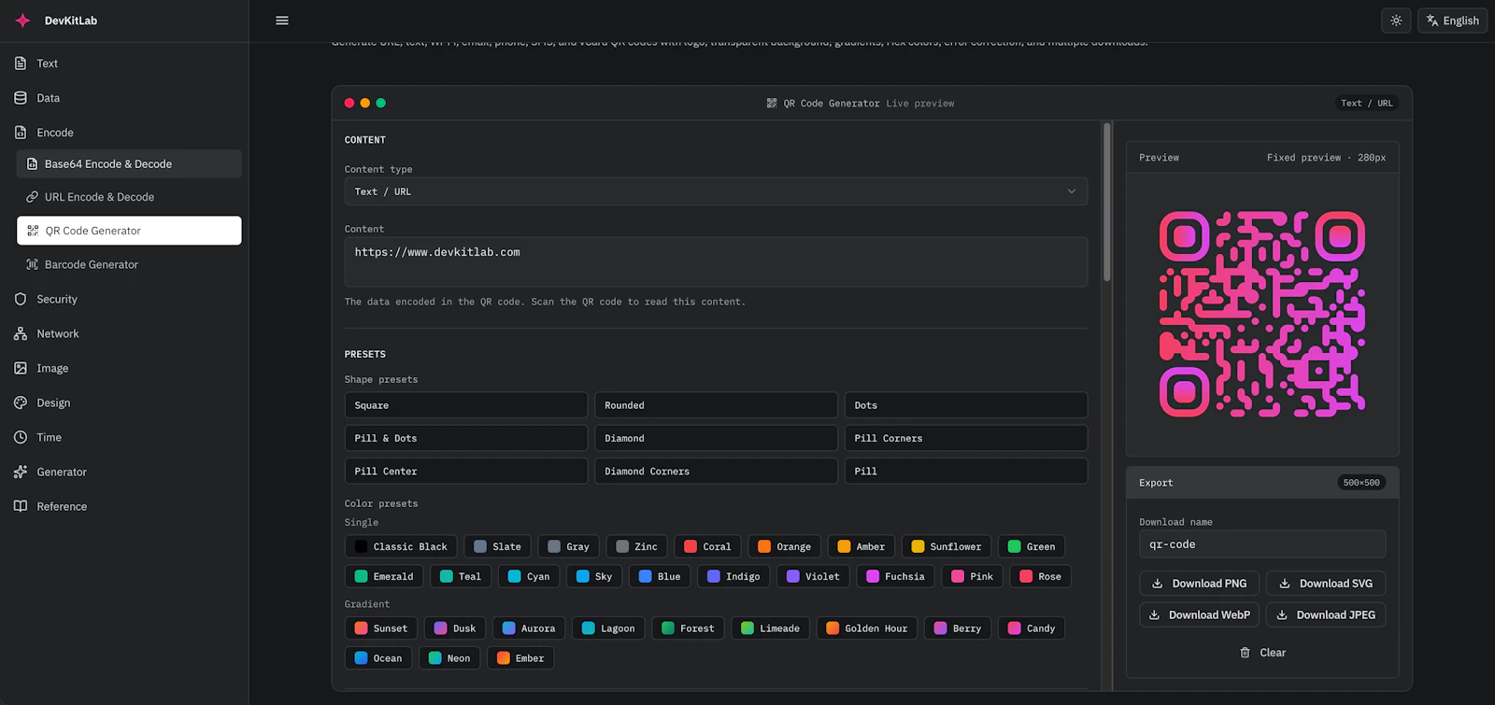Image resolution: width=1495 pixels, height=705 pixels.
Task: Choose the Violet color preset
Action: pyautogui.click(x=813, y=576)
